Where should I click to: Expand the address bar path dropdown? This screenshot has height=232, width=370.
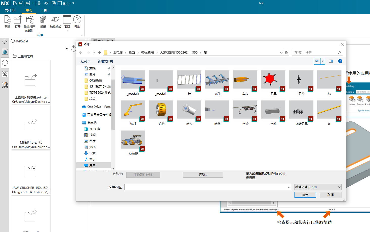[x=281, y=53]
